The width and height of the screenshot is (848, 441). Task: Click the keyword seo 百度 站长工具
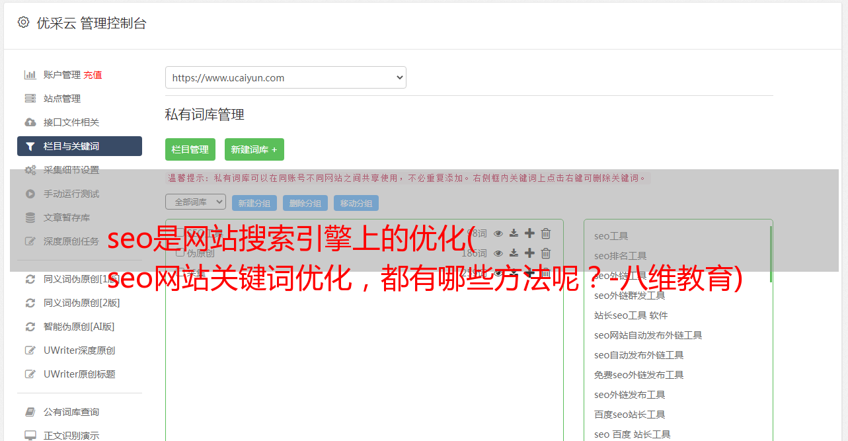pos(633,434)
